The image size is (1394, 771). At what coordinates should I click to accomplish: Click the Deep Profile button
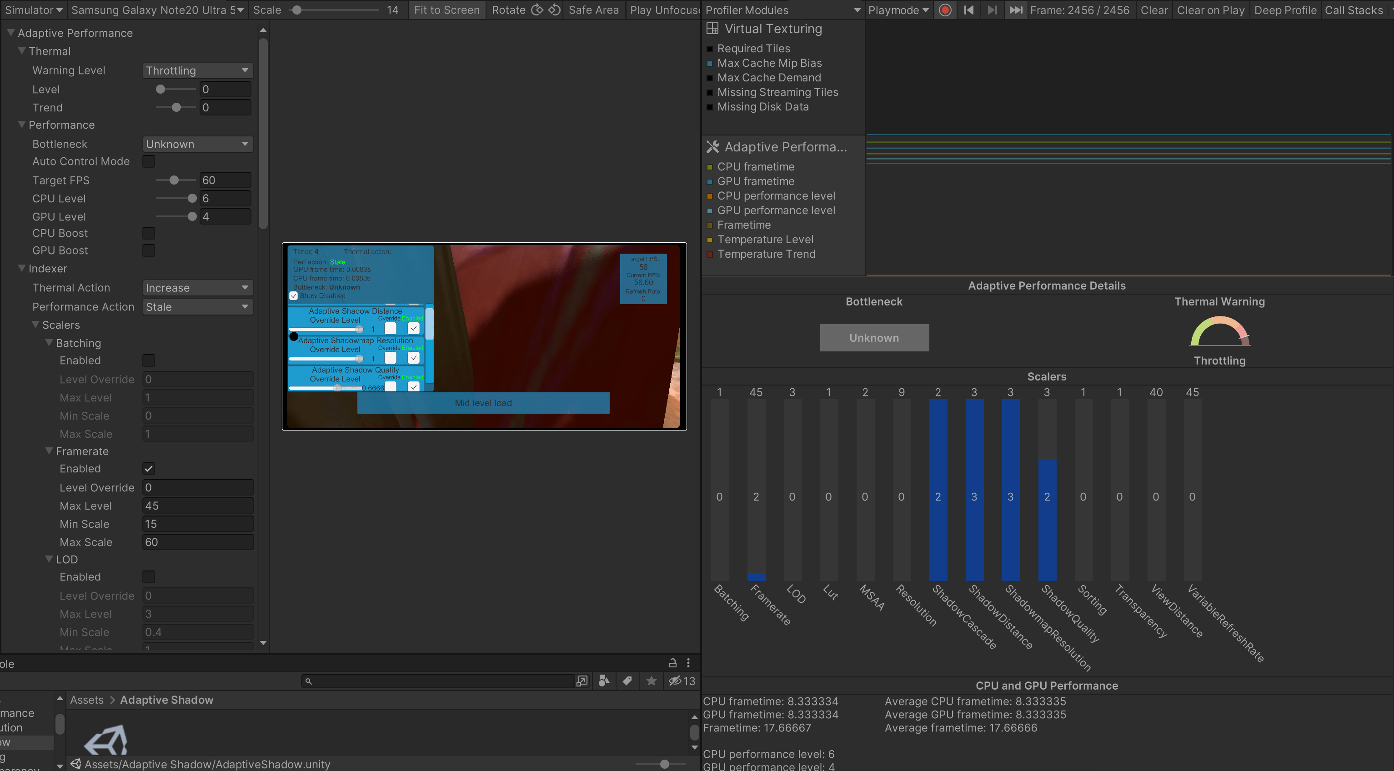click(x=1285, y=10)
